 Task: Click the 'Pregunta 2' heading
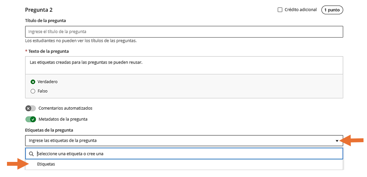coord(39,10)
